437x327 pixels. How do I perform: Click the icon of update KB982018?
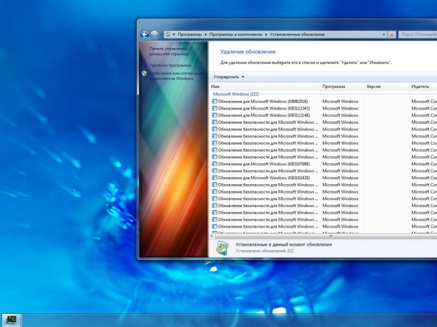214,101
